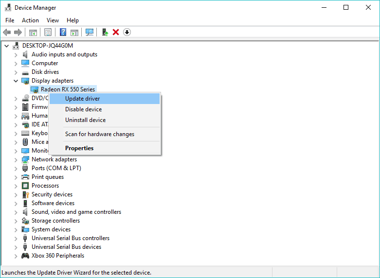Select the Processors label

[x=45, y=186]
